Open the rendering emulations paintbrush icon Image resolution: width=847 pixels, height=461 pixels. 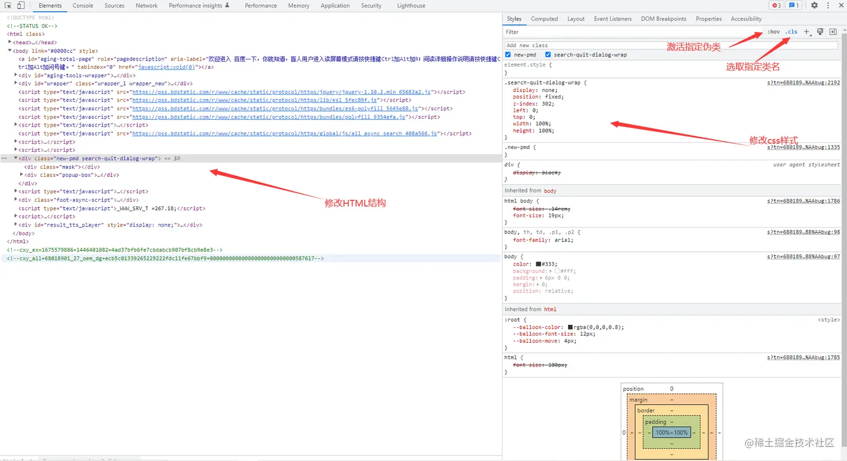820,32
